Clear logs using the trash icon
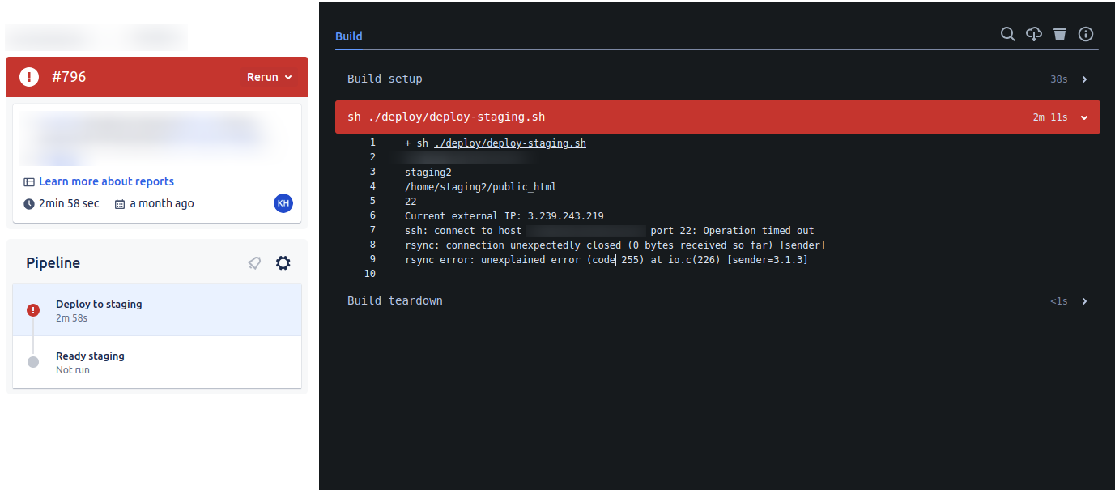This screenshot has height=490, width=1115. point(1060,34)
